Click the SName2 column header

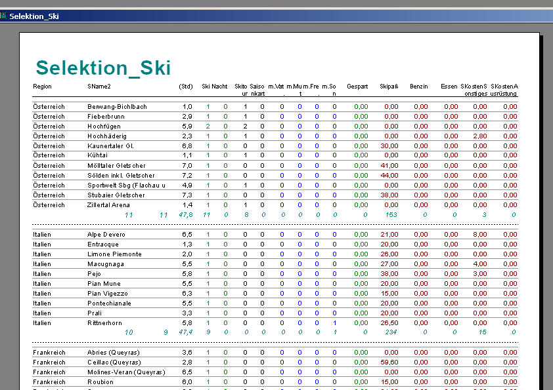[99, 87]
